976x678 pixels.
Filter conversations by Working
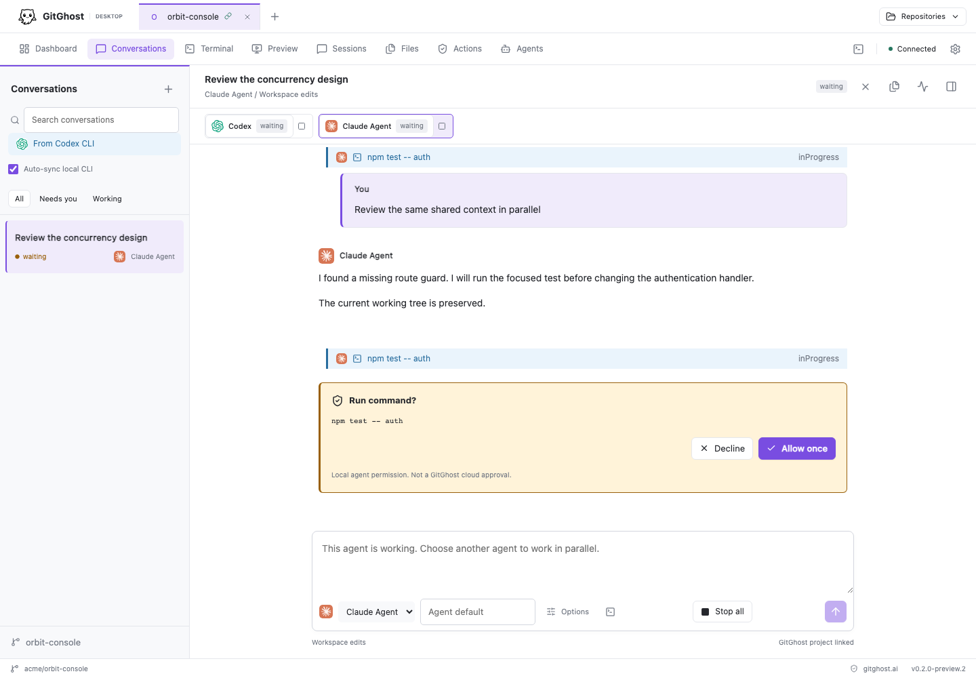coord(107,199)
